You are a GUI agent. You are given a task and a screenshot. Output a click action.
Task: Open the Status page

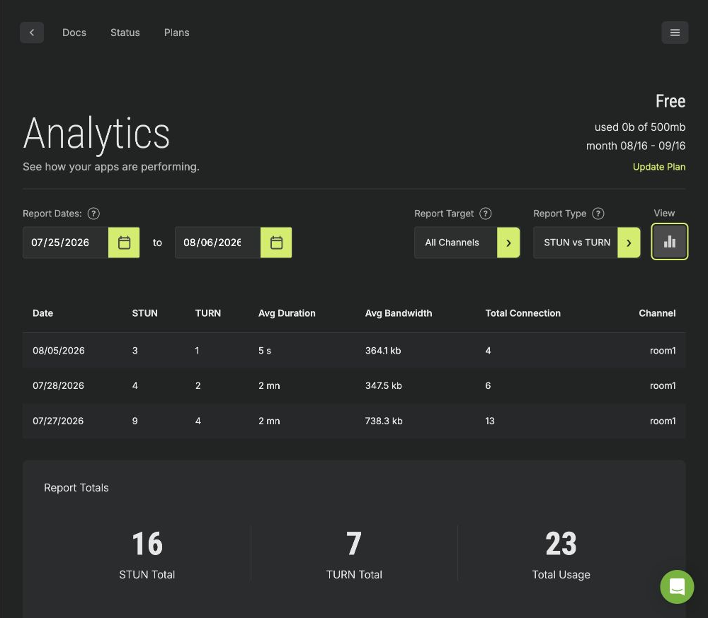tap(125, 33)
